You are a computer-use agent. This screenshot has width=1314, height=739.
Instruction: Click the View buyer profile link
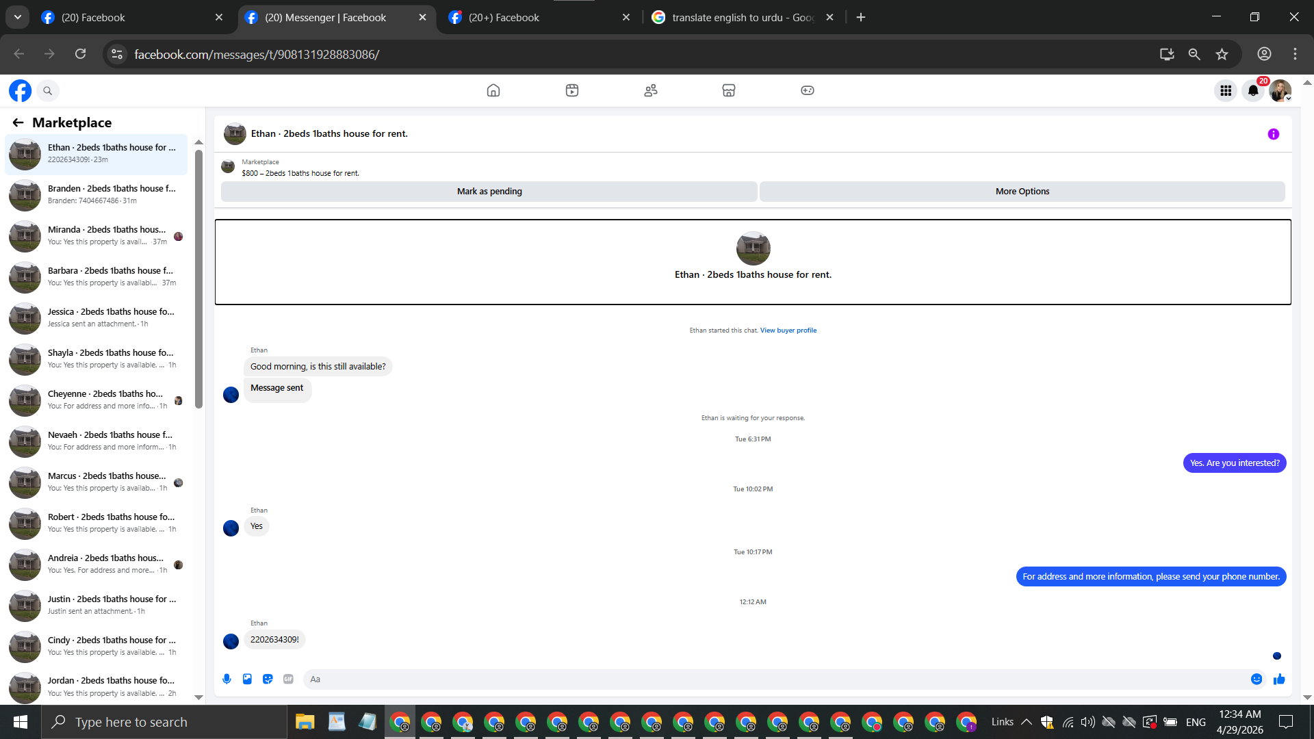coord(788,330)
